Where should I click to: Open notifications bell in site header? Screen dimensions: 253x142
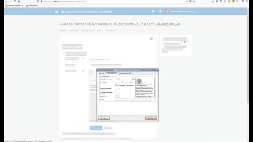(x=160, y=11)
